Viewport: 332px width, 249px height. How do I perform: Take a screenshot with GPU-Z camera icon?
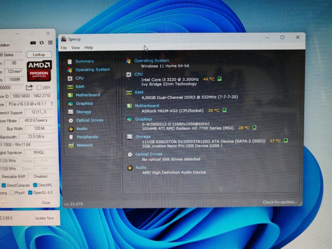coord(33,43)
